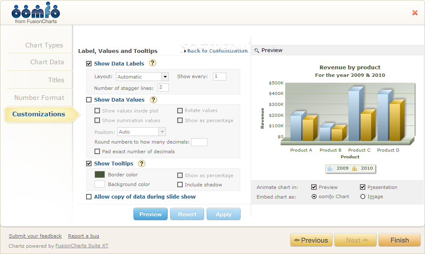Viewport: 425px width, 254px height.
Task: Click the Next button
Action: click(355, 240)
